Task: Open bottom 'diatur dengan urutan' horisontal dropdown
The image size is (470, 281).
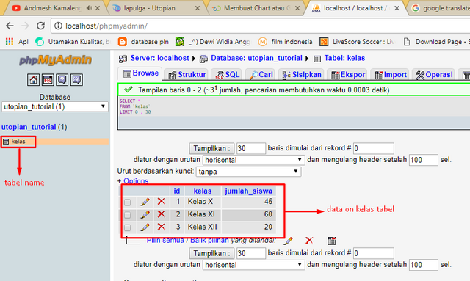Action: pyautogui.click(x=253, y=265)
